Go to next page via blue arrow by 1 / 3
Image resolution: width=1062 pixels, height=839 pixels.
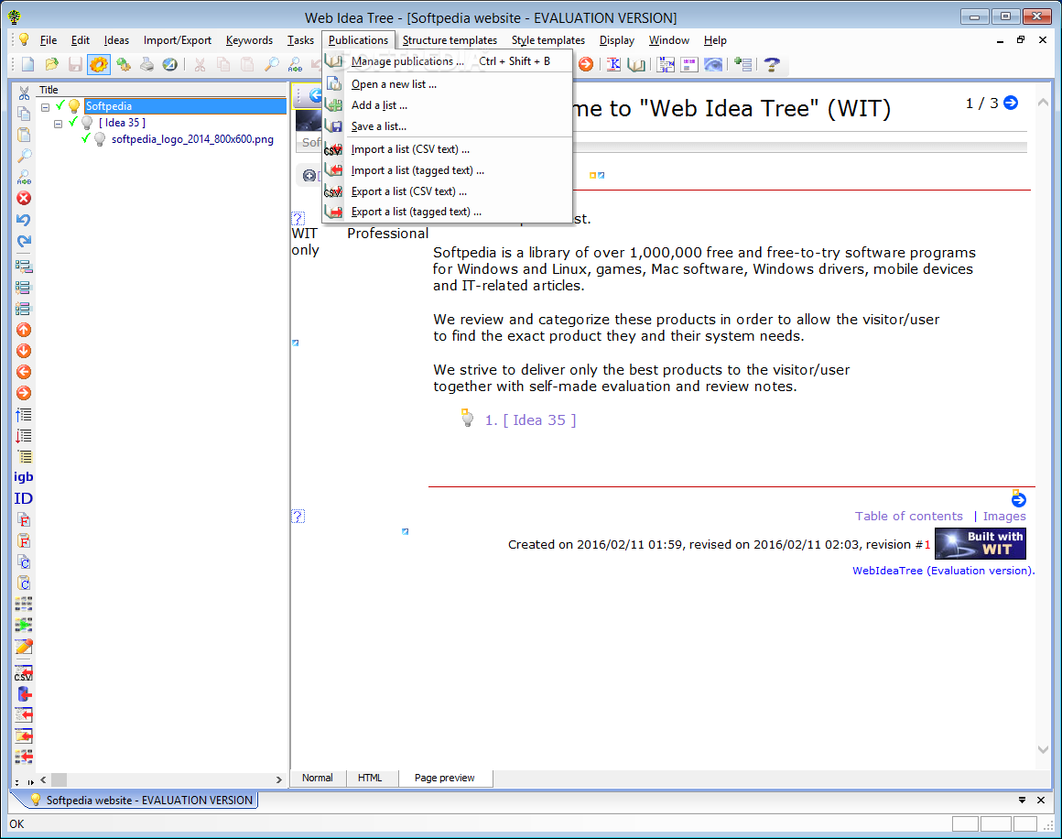pos(1011,103)
